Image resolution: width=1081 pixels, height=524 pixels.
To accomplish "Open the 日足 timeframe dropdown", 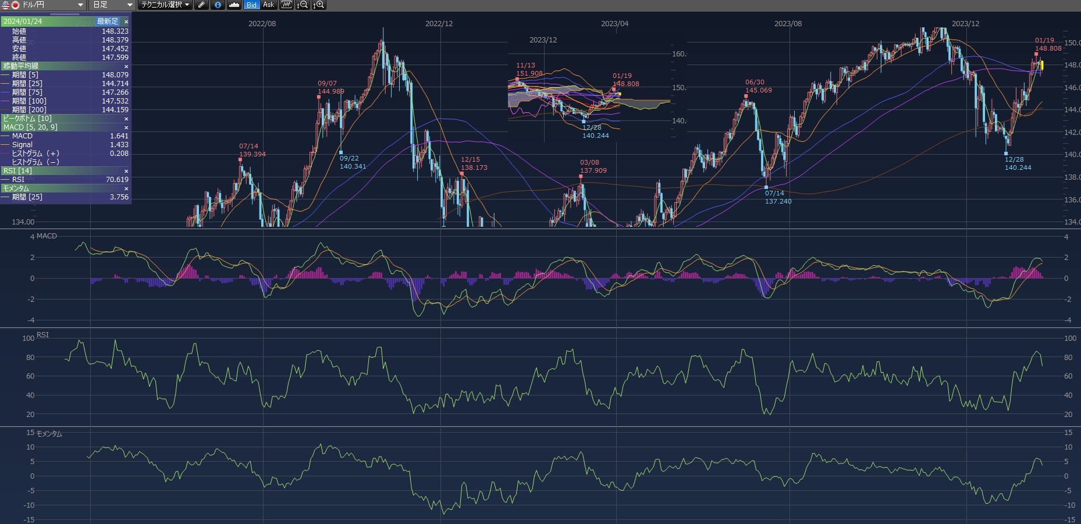I will [129, 5].
